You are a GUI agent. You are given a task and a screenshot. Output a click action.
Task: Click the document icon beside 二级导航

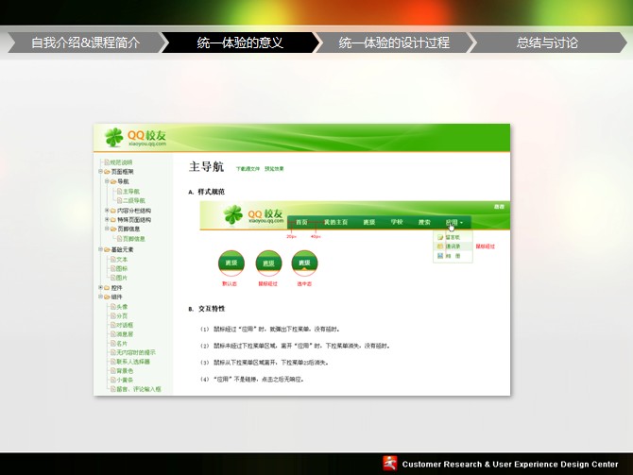pyautogui.click(x=119, y=200)
